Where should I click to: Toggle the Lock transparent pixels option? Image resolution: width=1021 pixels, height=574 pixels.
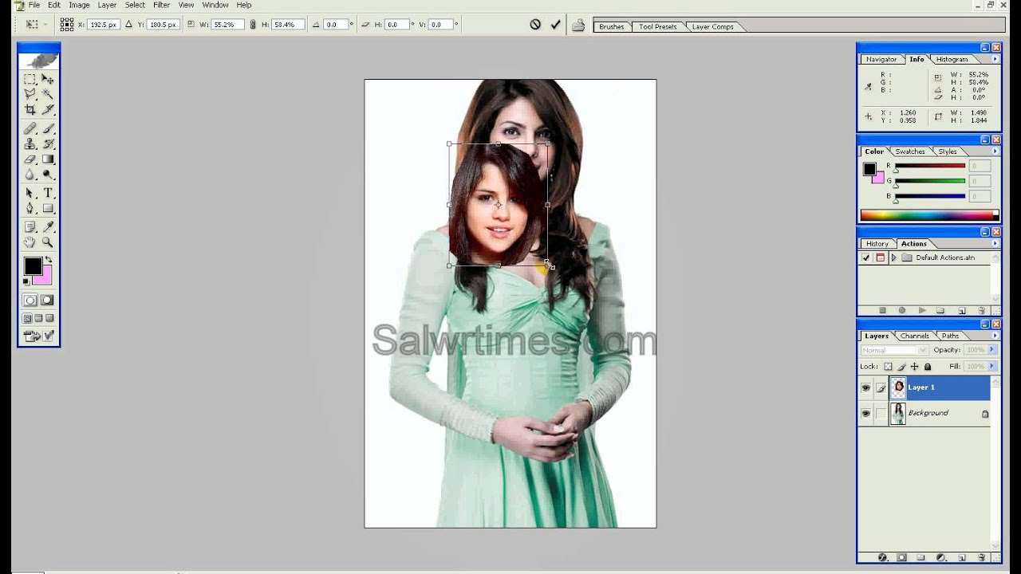[x=888, y=367]
